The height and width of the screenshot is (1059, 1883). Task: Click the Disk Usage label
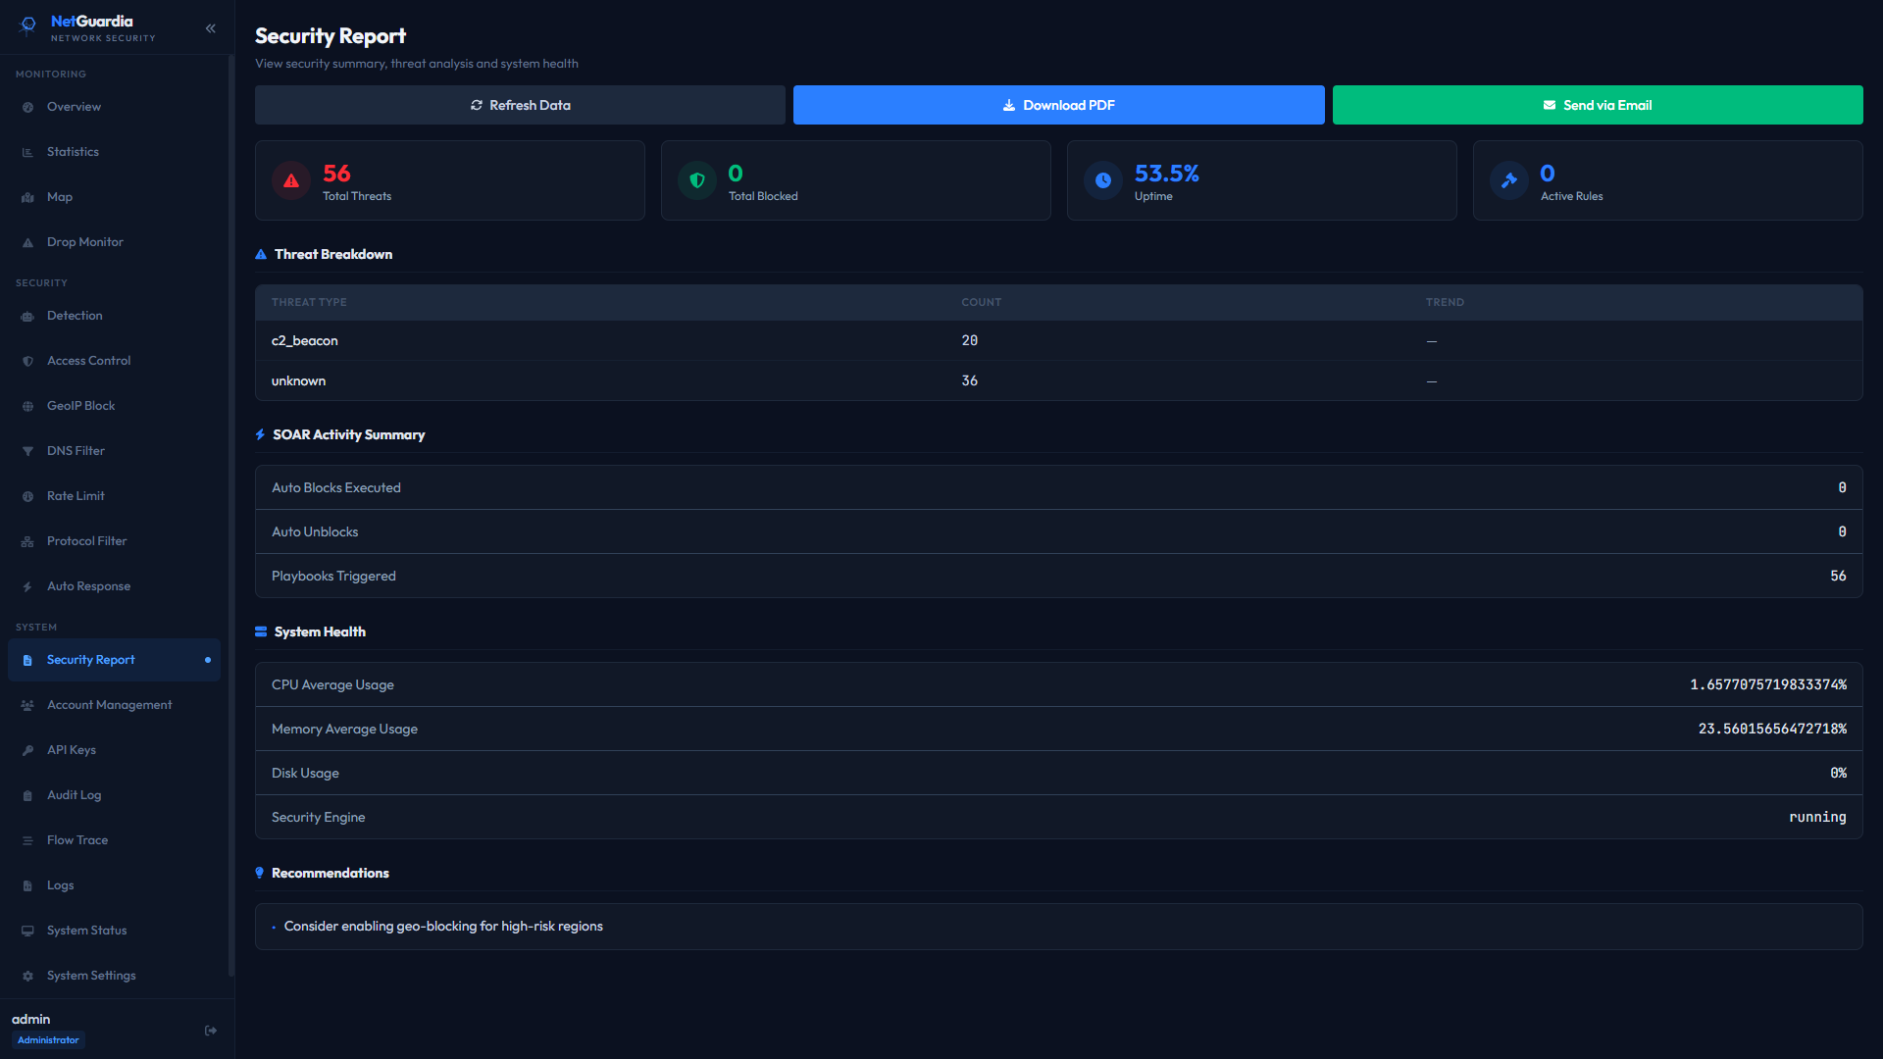pyautogui.click(x=305, y=773)
